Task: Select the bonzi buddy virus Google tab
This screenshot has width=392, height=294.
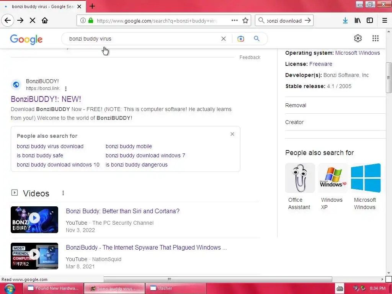Action: [42, 7]
